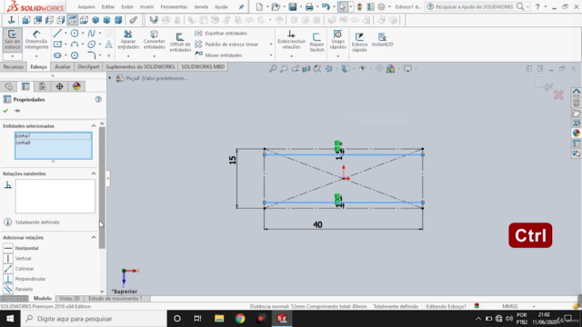Viewport: 582px width, 327px height.
Task: Open Line tool dropdown arrow
Action: (x=65, y=34)
